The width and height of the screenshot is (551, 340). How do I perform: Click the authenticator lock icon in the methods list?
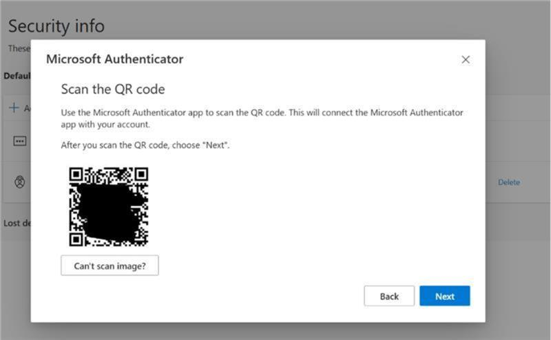[x=20, y=182]
